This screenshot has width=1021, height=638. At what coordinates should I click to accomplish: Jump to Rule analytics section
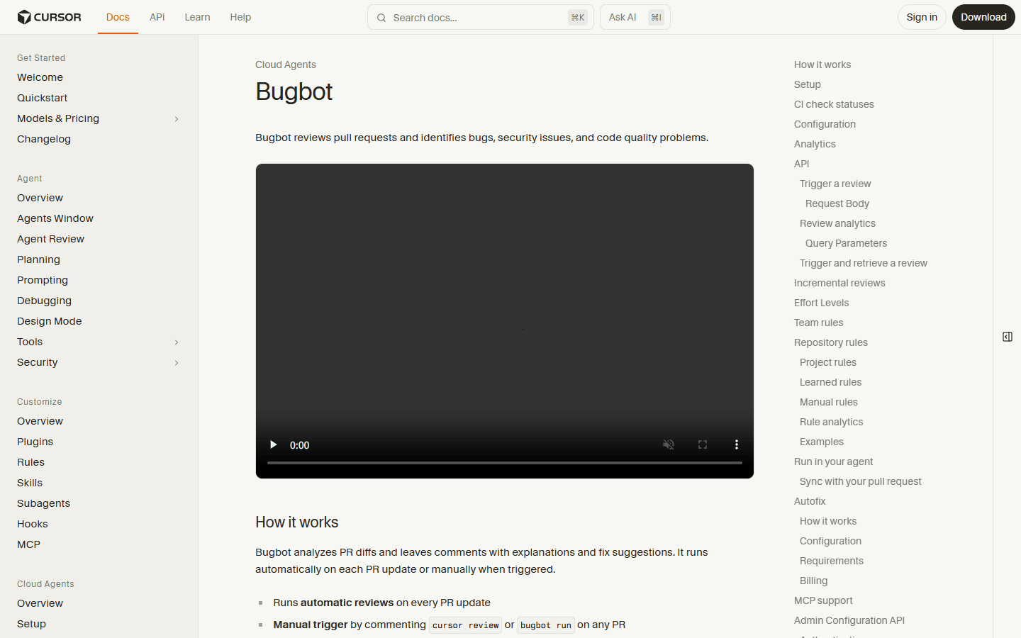[x=831, y=422]
